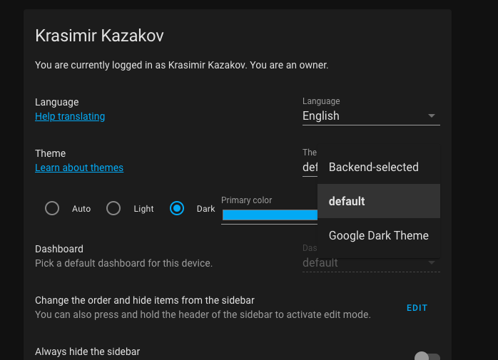Select the Light theme mode radio button
The width and height of the screenshot is (498, 360).
(113, 209)
